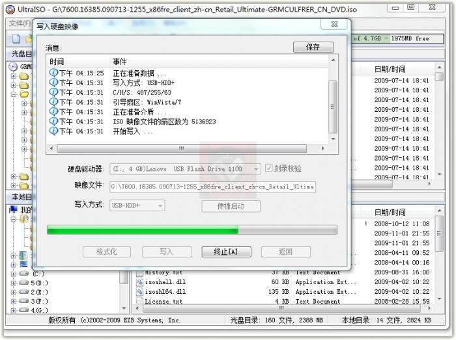This screenshot has height=340, width=456.
Task: Click the 写入 button
Action: coord(167,252)
